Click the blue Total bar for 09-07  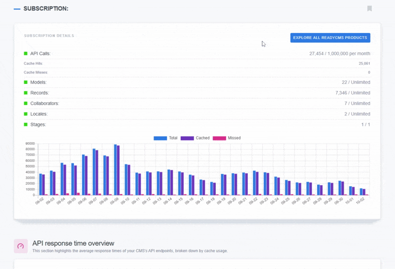(x=94, y=172)
